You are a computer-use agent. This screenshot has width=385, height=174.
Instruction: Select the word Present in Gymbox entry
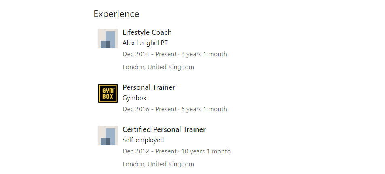(x=166, y=109)
